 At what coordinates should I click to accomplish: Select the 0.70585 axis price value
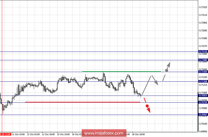tap(203, 108)
